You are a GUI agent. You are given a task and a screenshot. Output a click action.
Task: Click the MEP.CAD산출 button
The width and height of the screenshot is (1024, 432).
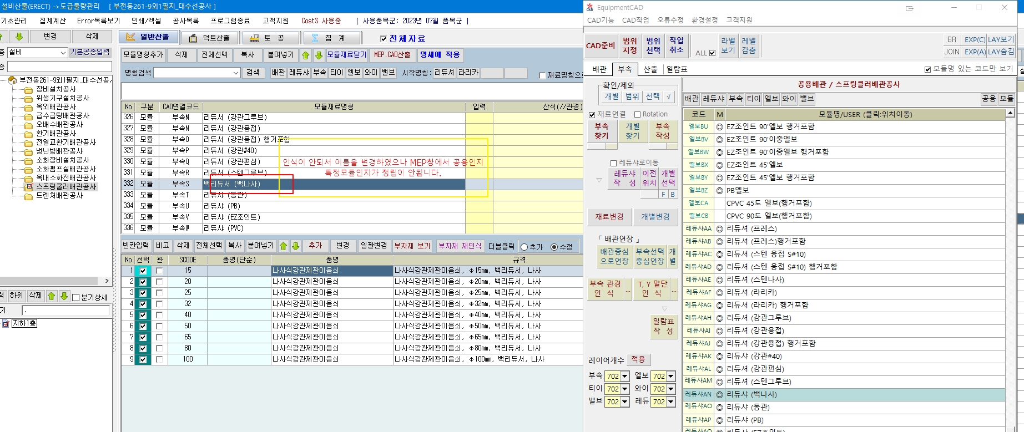pyautogui.click(x=392, y=55)
